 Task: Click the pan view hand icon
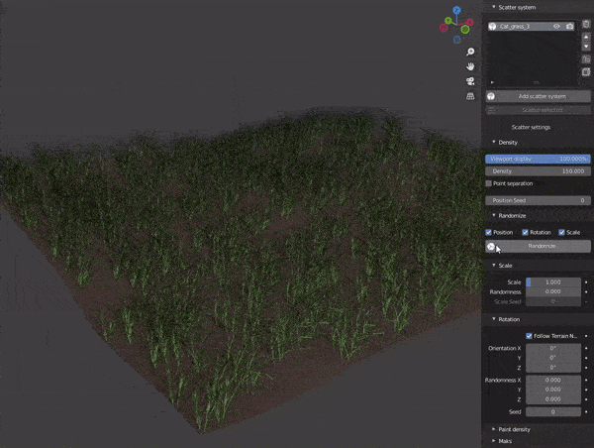[470, 66]
